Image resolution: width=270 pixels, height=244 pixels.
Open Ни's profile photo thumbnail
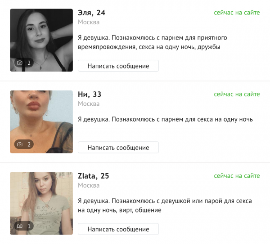tap(41, 122)
